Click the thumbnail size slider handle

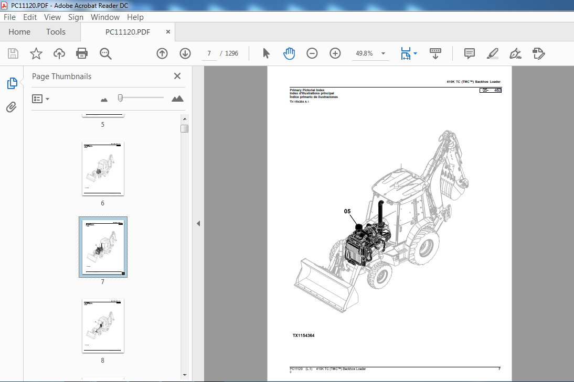pyautogui.click(x=120, y=97)
